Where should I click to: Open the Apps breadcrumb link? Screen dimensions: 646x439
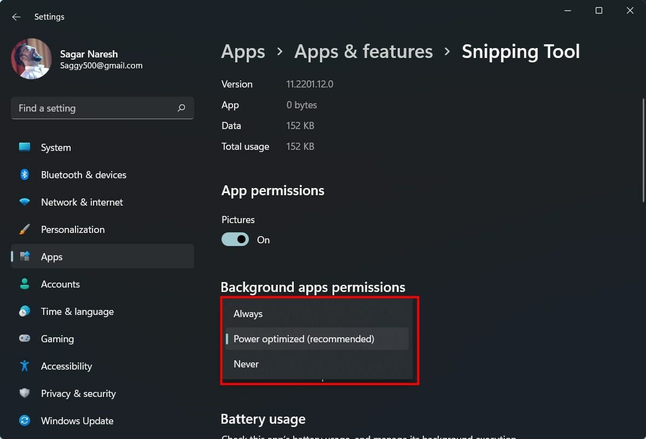[x=243, y=51]
